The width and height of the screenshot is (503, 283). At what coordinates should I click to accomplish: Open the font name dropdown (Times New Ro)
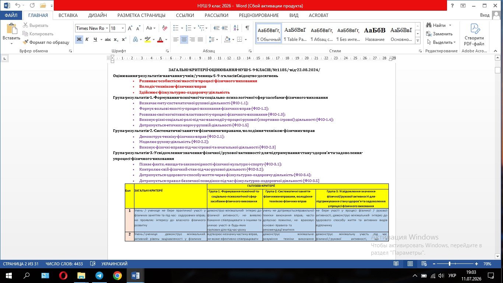[x=107, y=28]
